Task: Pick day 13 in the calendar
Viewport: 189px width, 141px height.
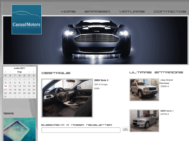Action: coord(19,86)
